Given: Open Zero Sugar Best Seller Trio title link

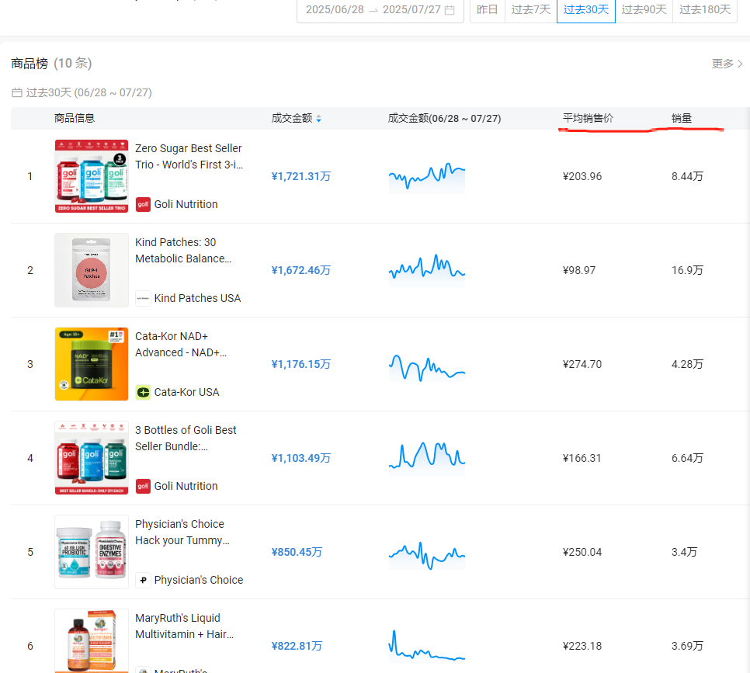Looking at the screenshot, I should tap(189, 156).
